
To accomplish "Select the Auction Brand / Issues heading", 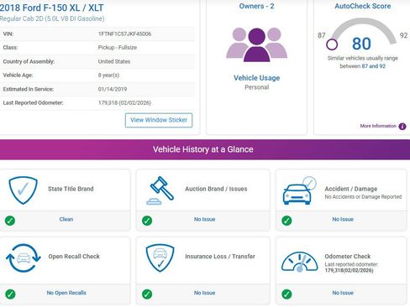I will (216, 189).
